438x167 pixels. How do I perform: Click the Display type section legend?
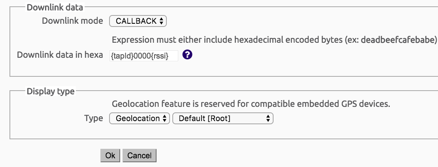[51, 91]
